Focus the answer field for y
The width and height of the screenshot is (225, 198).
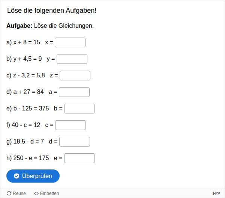click(x=72, y=59)
